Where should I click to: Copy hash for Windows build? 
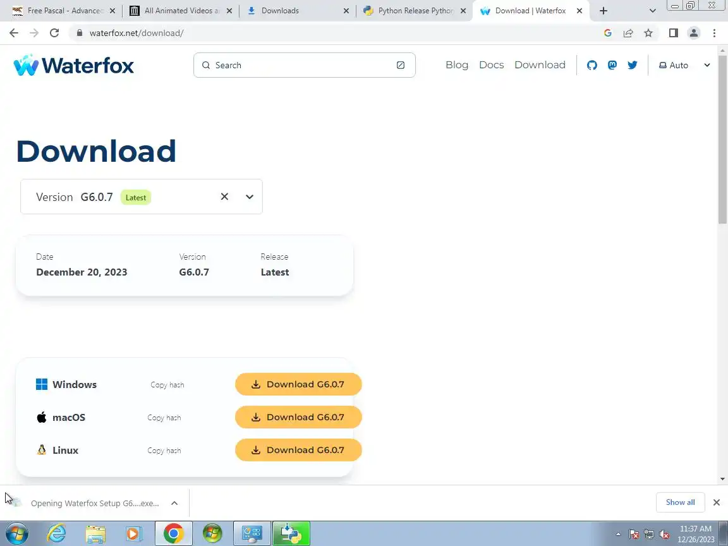pos(167,385)
